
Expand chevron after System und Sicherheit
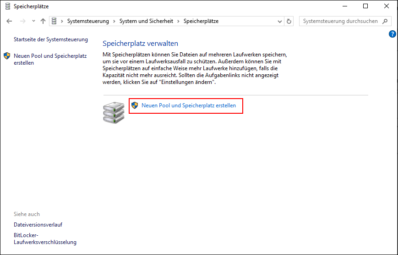(x=179, y=21)
